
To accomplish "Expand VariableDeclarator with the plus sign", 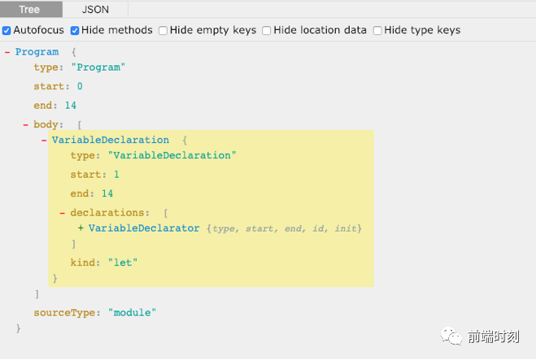I will point(81,228).
